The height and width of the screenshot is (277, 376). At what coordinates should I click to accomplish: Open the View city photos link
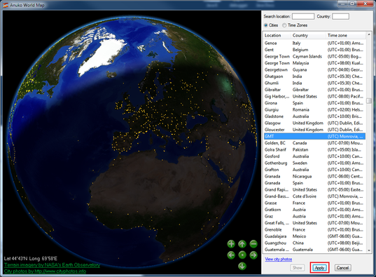click(x=279, y=259)
